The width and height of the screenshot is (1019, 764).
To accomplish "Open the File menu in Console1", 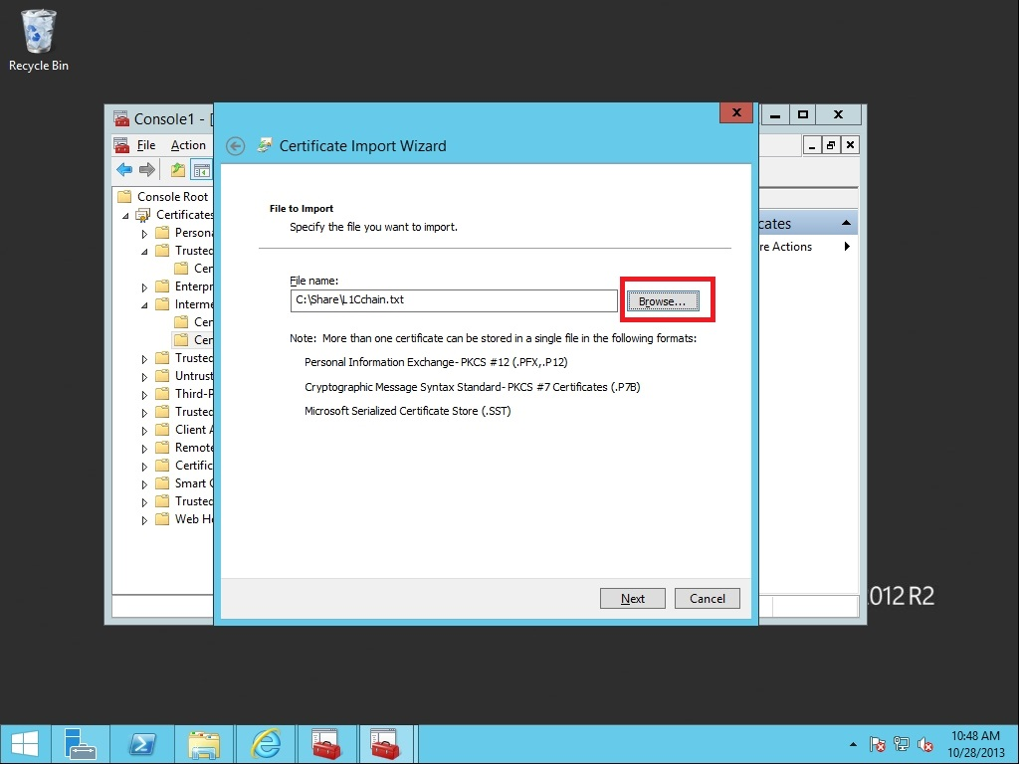I will [x=146, y=145].
